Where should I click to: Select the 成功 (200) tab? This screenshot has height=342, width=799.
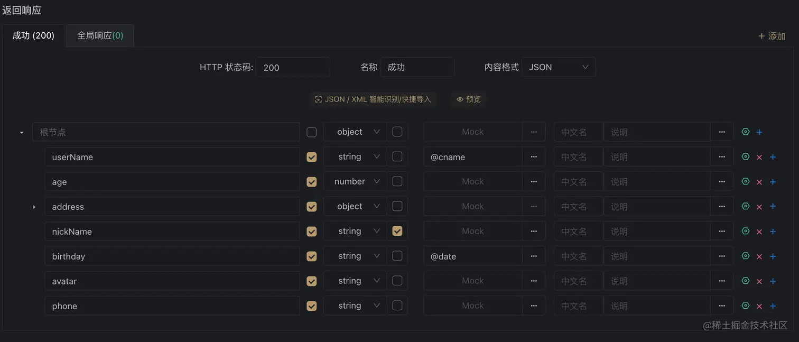[x=33, y=35]
